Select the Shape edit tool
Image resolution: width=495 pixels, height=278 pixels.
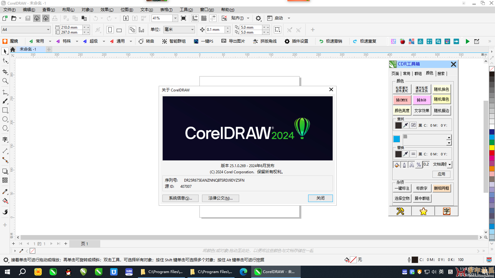(5, 61)
